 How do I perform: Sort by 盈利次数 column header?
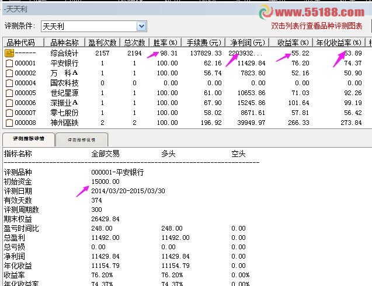103,43
